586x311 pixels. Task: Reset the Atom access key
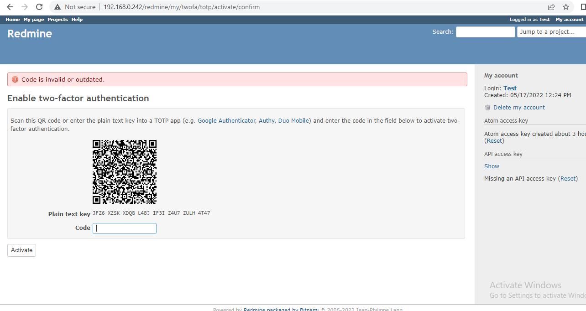[x=494, y=141]
